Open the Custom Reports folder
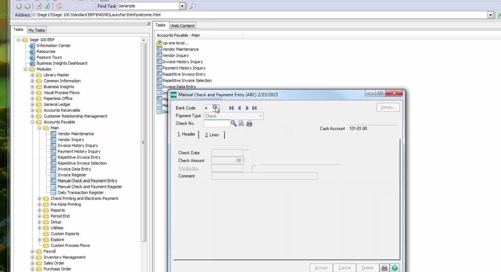501x272 pixels. tap(65, 234)
